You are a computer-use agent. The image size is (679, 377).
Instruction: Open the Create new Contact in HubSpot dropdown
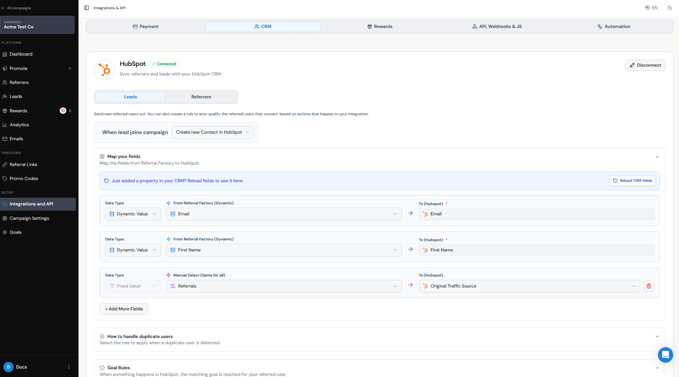[x=213, y=132]
